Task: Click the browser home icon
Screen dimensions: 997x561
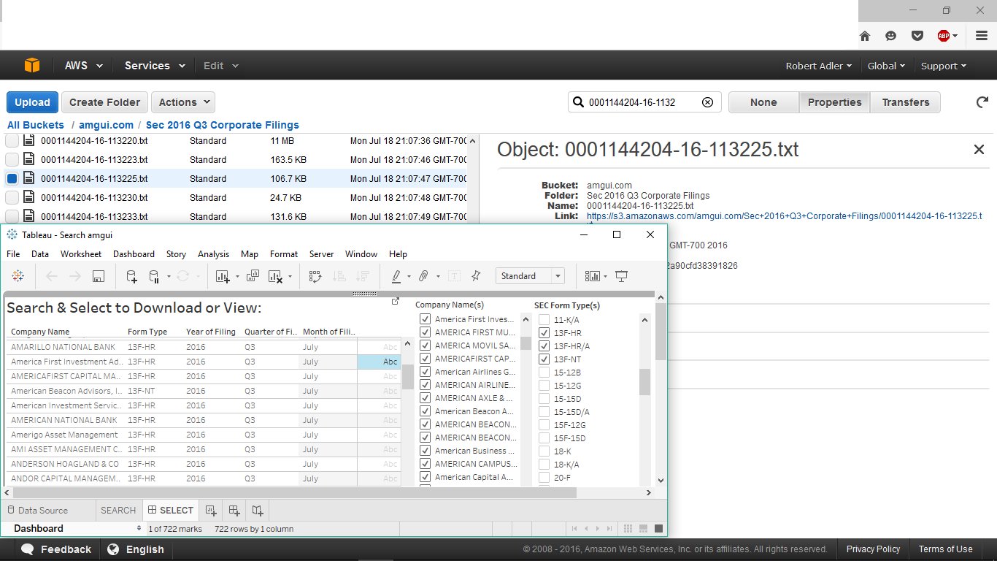Action: (x=865, y=36)
